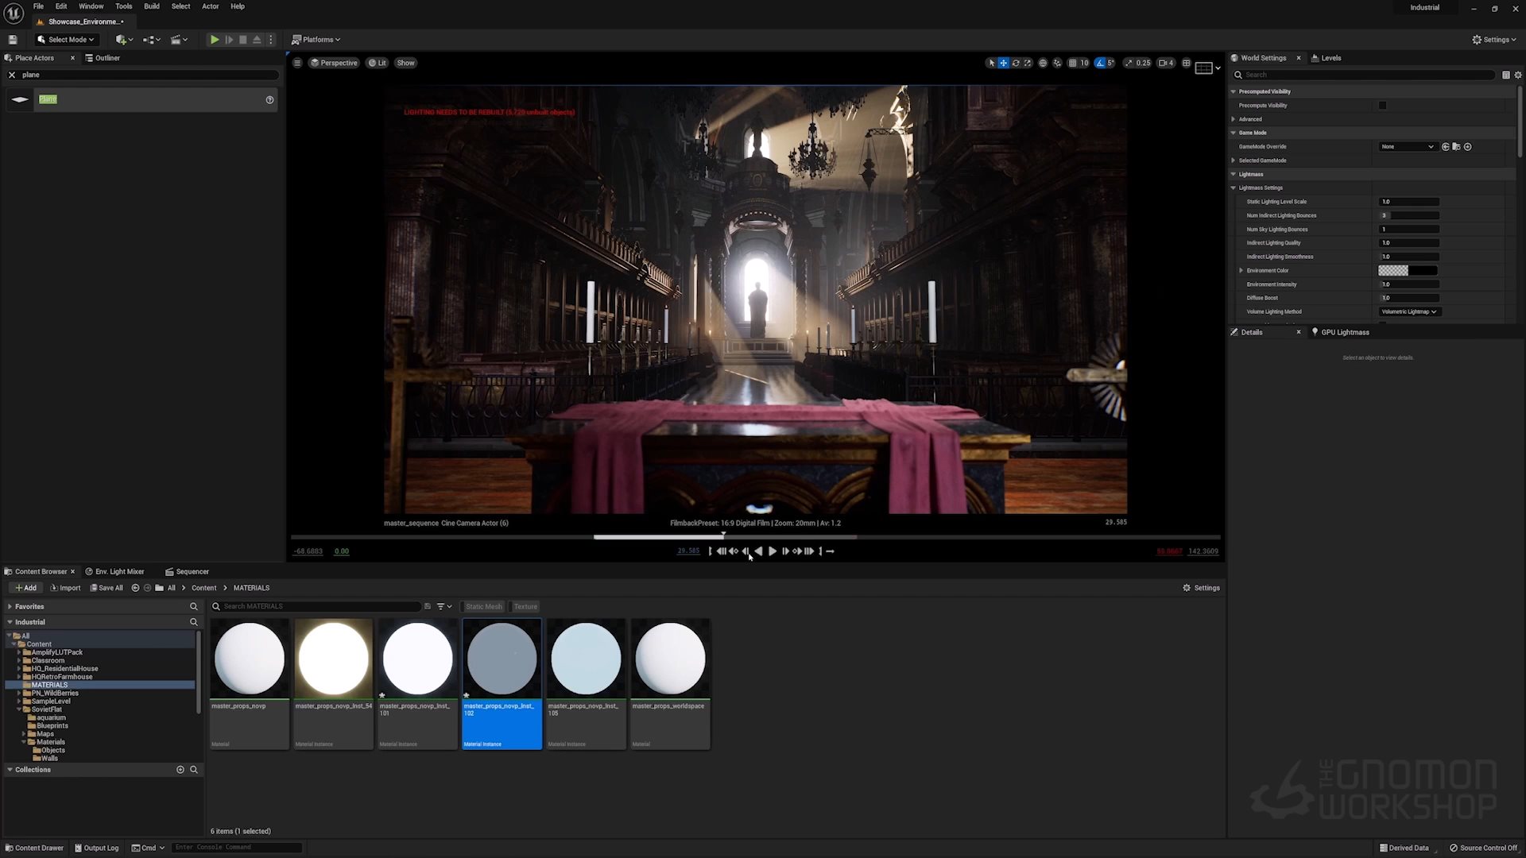1526x858 pixels.
Task: Select the Move tool in viewport toolbar
Action: [1003, 63]
